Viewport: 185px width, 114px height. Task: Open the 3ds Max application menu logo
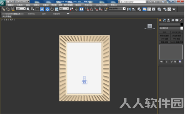tap(2, 3)
